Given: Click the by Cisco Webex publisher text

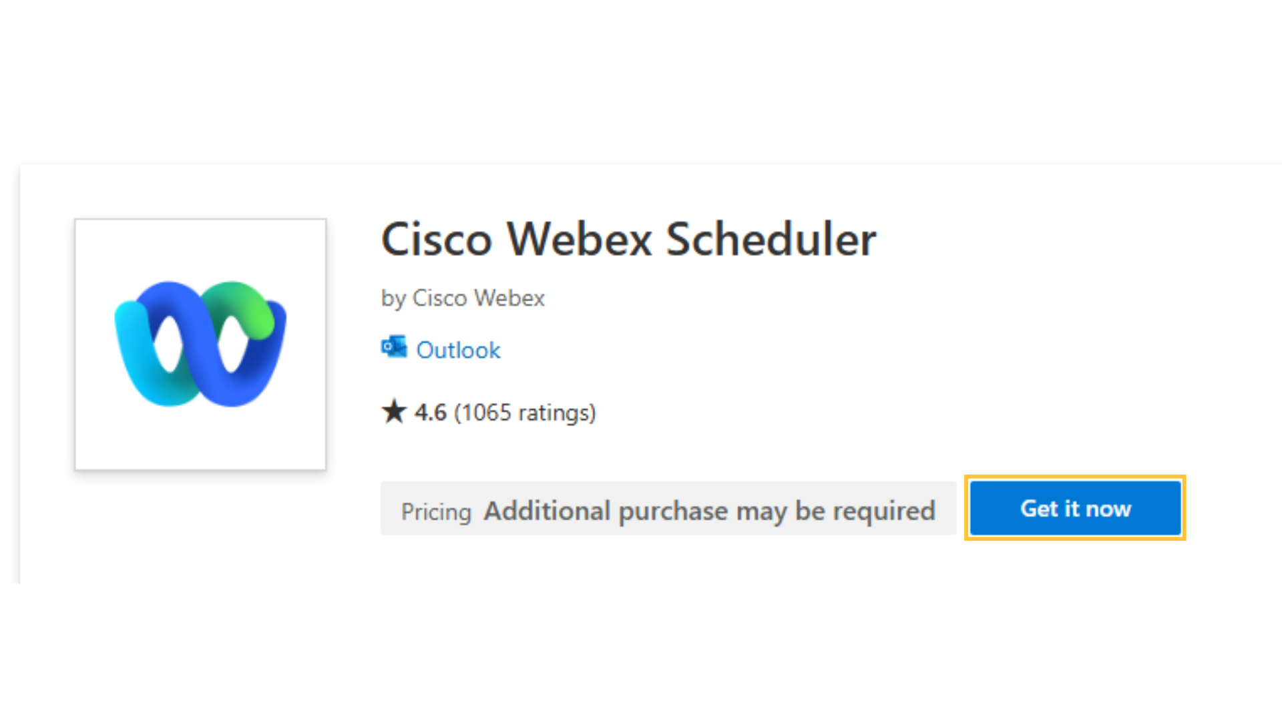Looking at the screenshot, I should [x=463, y=298].
